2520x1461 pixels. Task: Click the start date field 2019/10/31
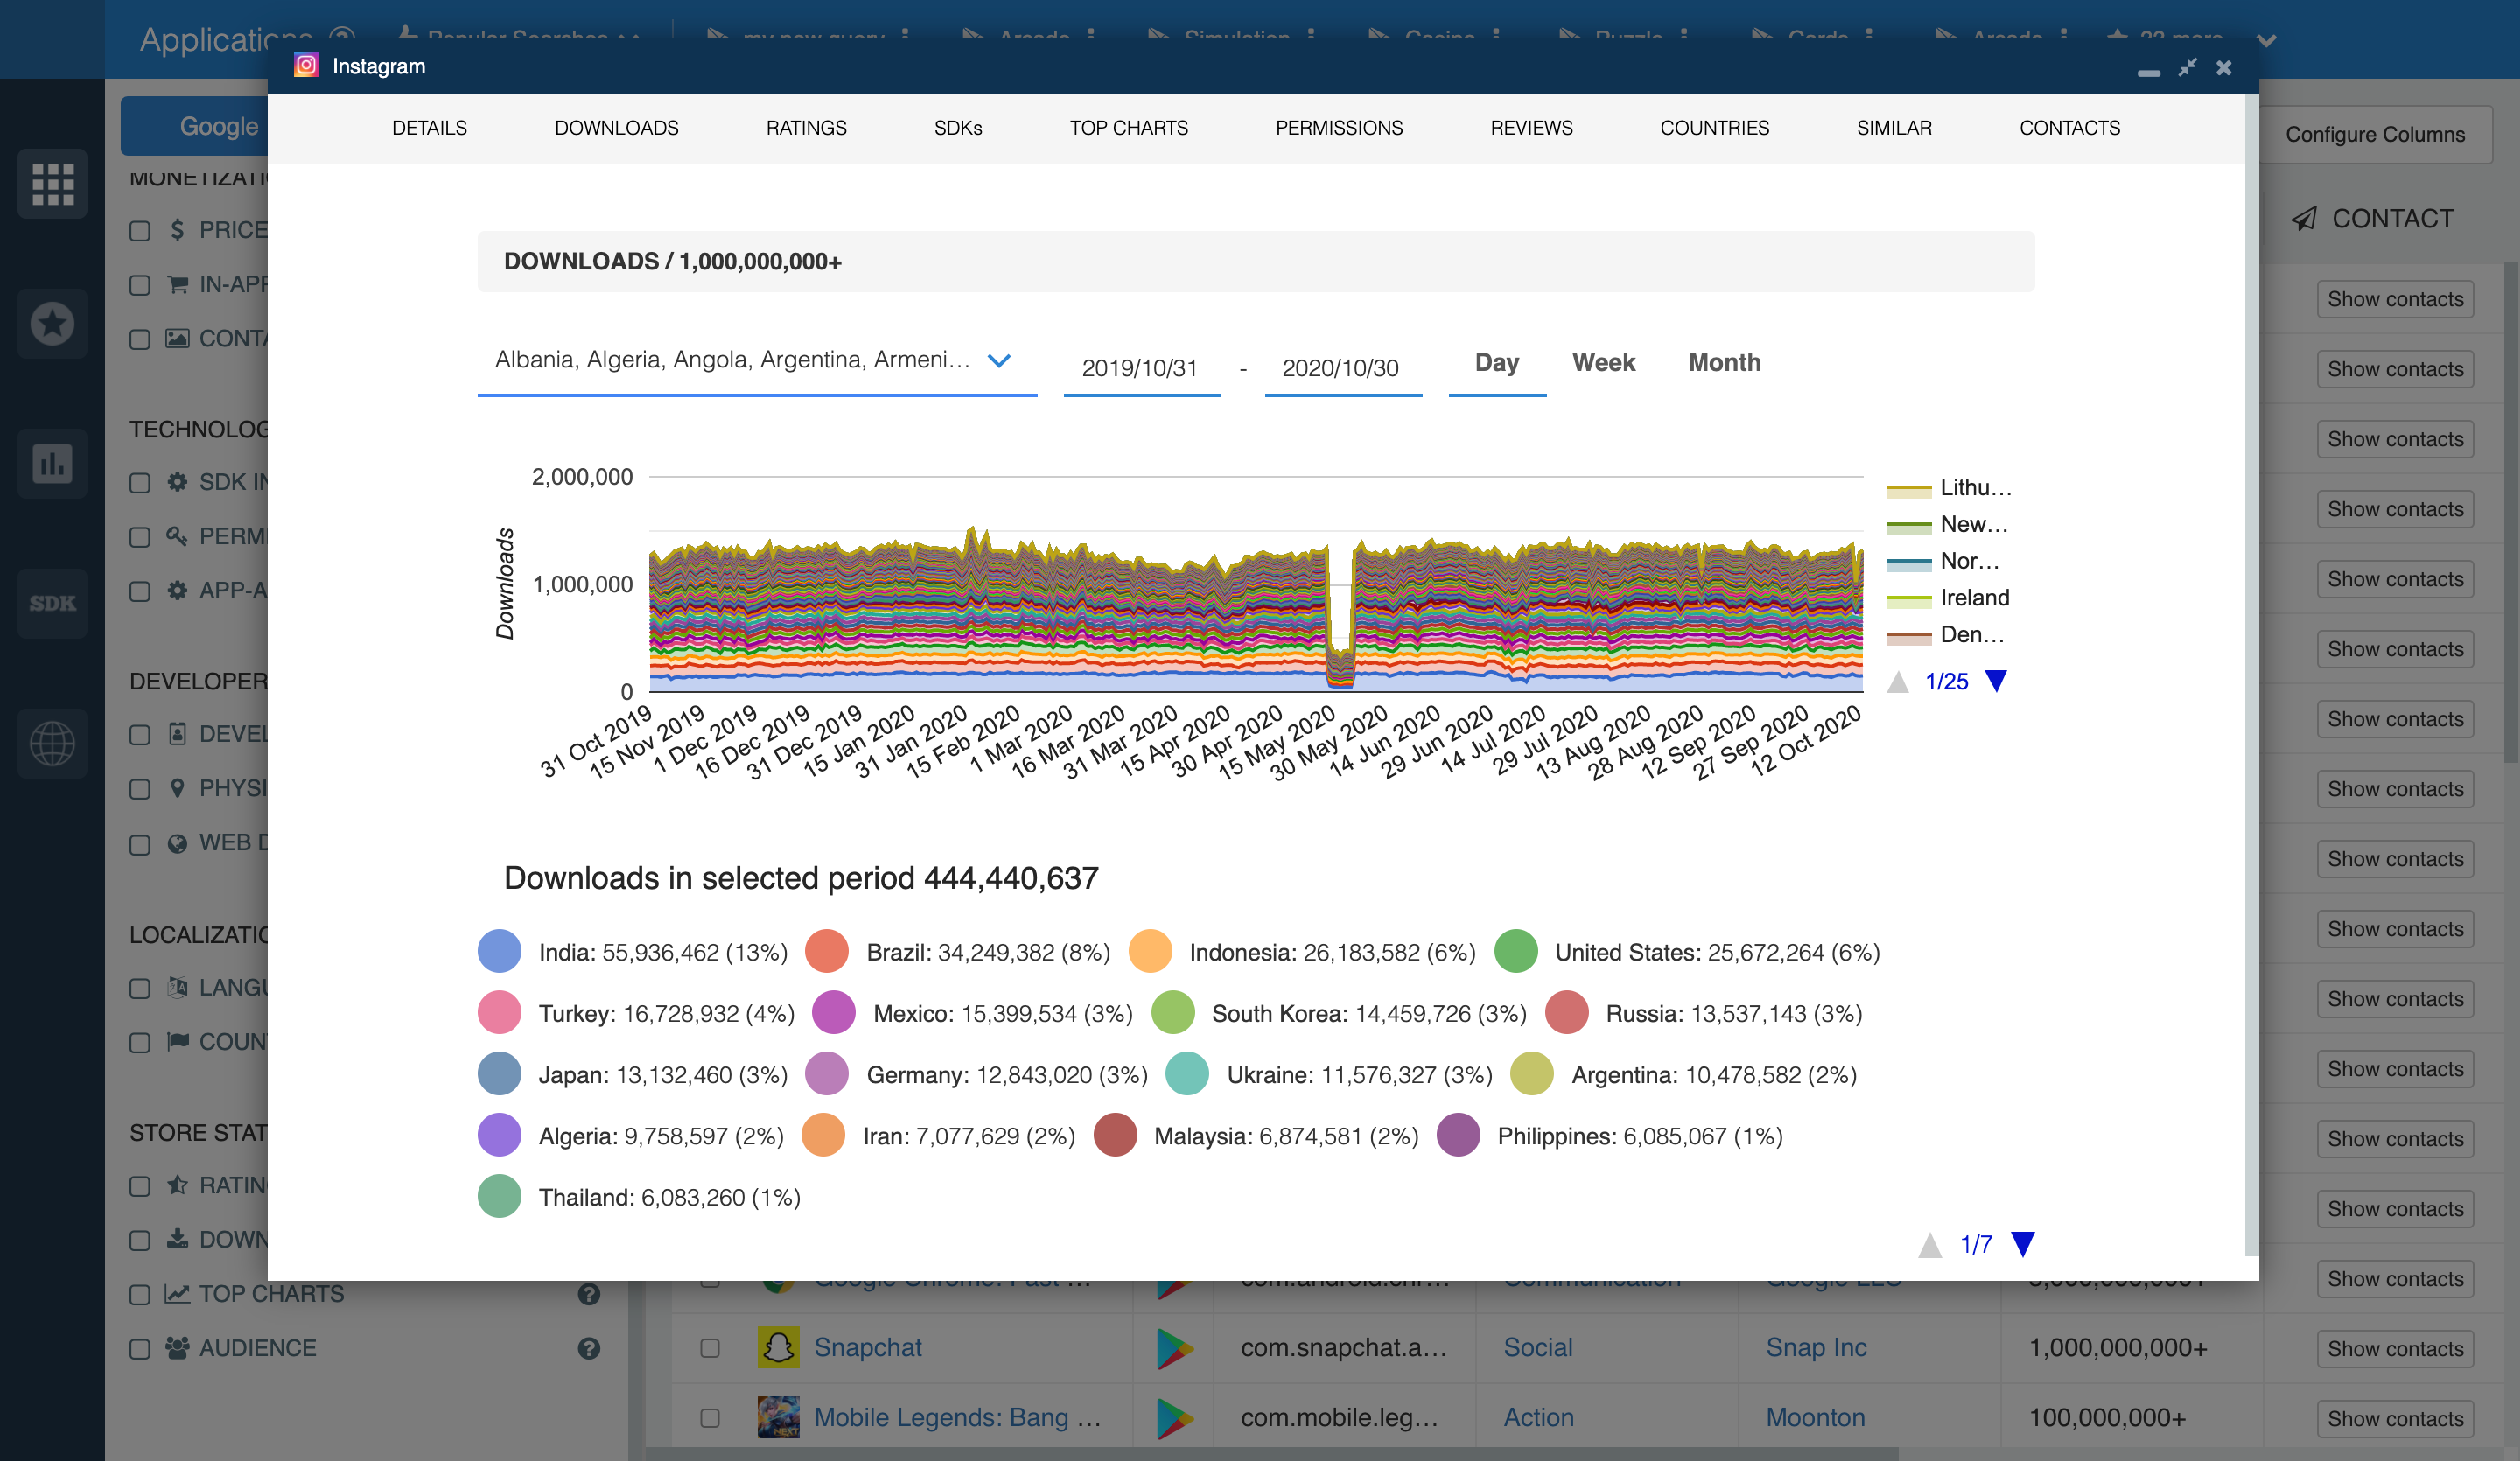point(1140,368)
